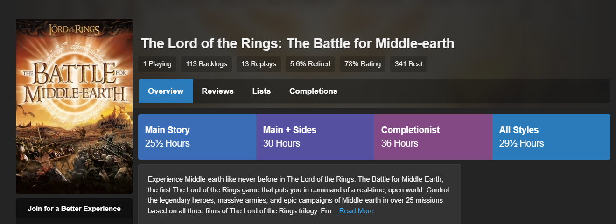The height and width of the screenshot is (224, 616).
Task: Click the Main Story time block
Action: click(197, 137)
